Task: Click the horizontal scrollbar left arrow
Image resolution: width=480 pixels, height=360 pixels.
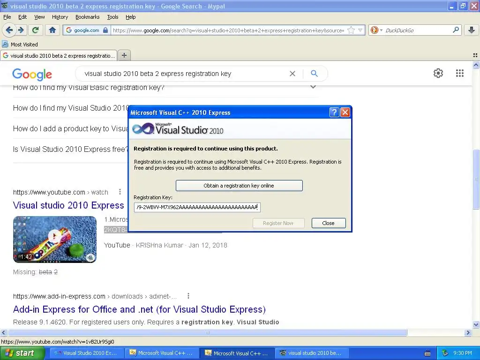Action: (x=3, y=332)
